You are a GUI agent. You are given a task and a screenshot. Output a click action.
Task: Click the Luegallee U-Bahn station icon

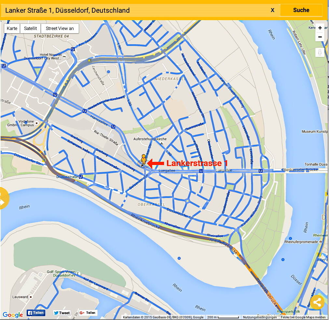(201, 171)
